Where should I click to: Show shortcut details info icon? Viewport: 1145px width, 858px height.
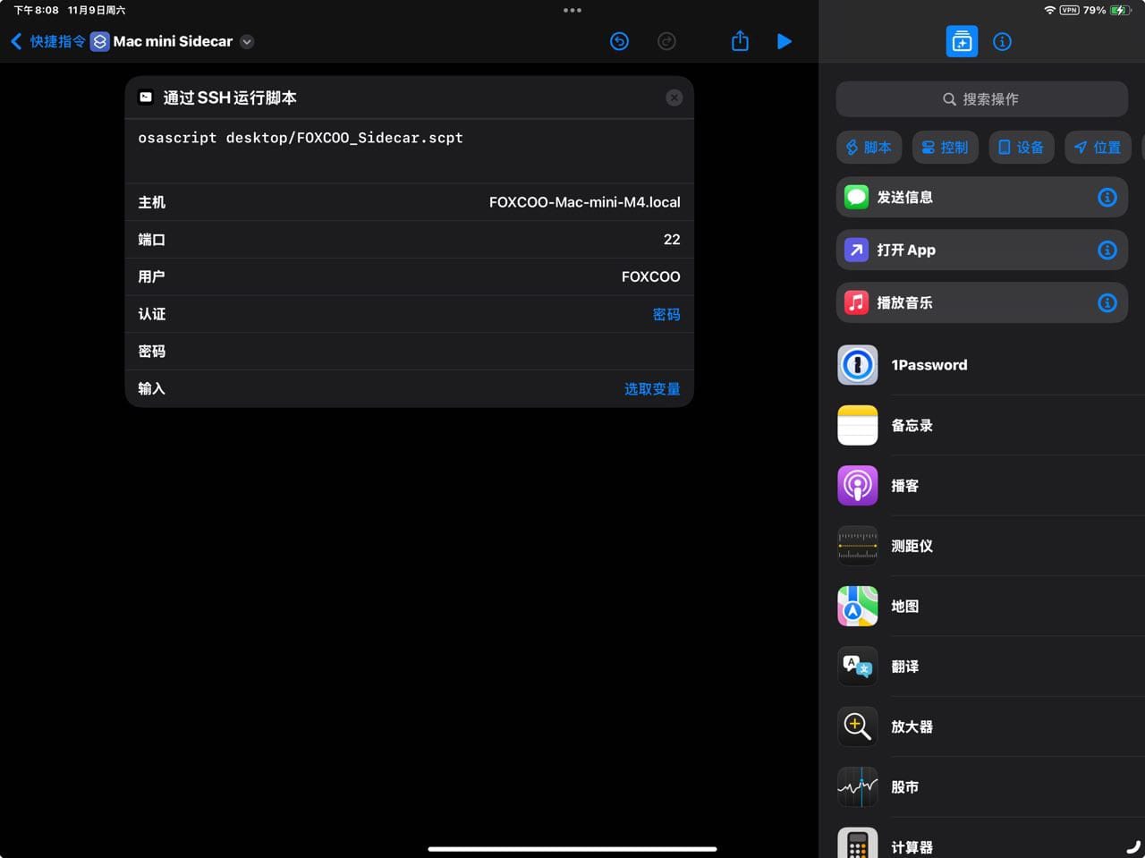[x=1003, y=41]
